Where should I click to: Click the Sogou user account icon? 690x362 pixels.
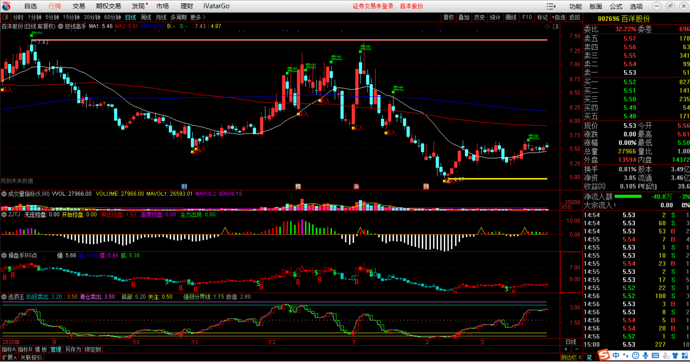click(x=666, y=356)
